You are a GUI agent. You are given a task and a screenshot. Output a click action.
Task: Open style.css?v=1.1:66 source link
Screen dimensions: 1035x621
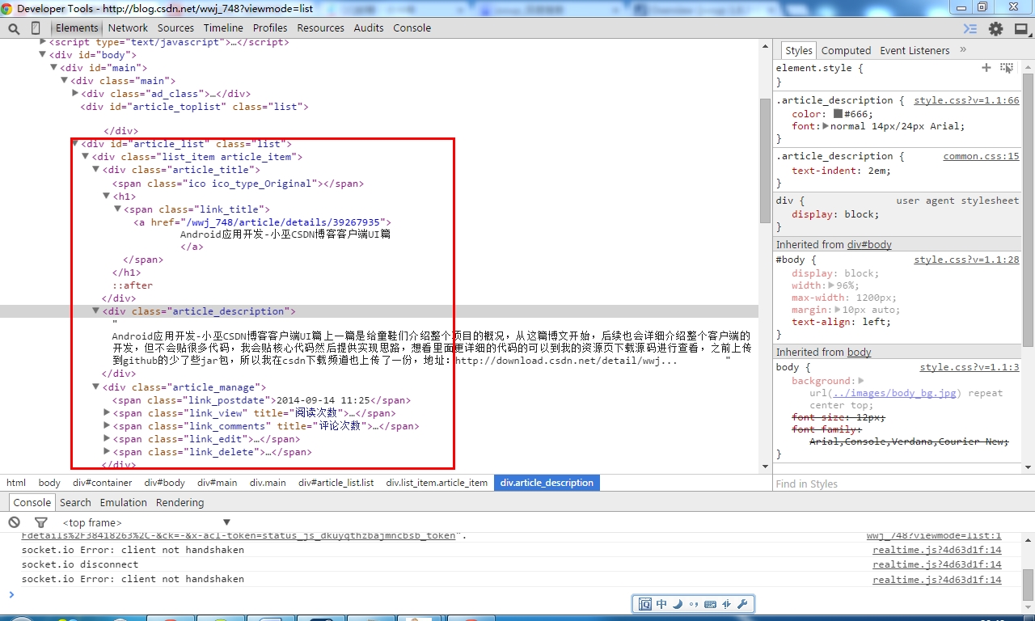(966, 100)
